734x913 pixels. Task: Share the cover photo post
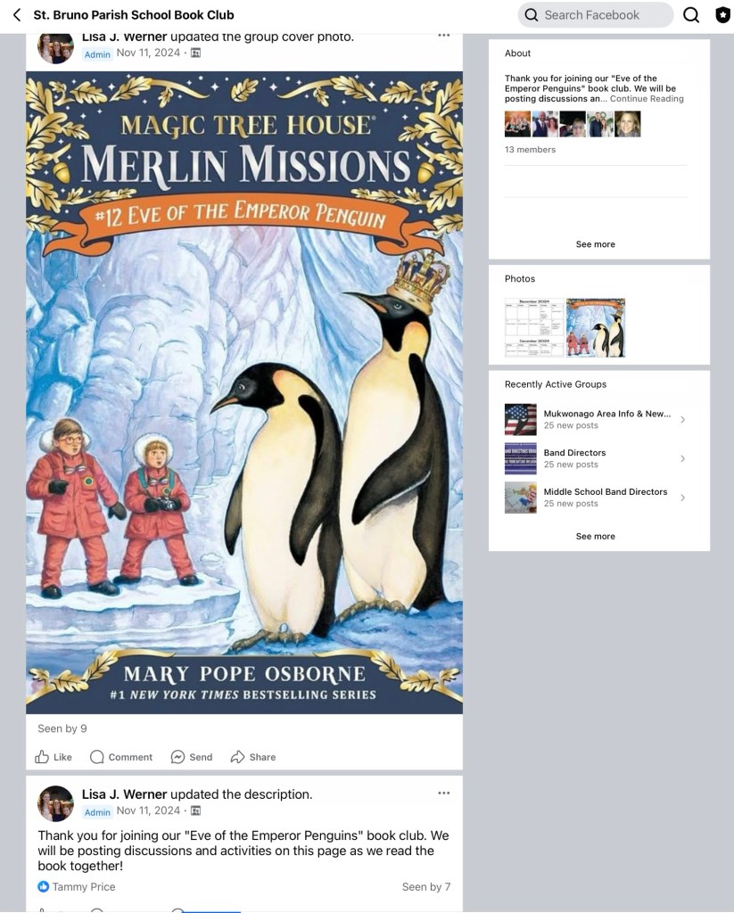pos(253,757)
